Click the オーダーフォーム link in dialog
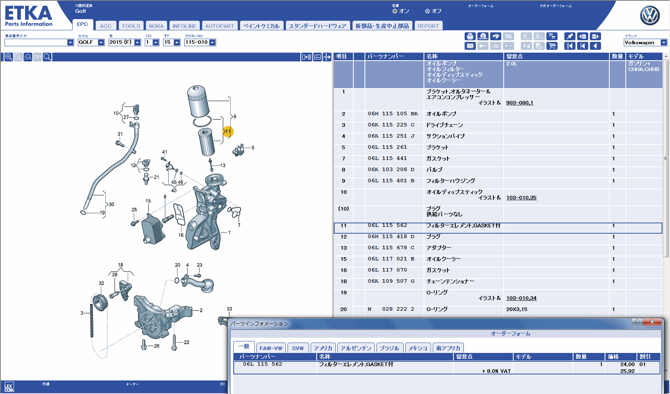 click(x=510, y=334)
